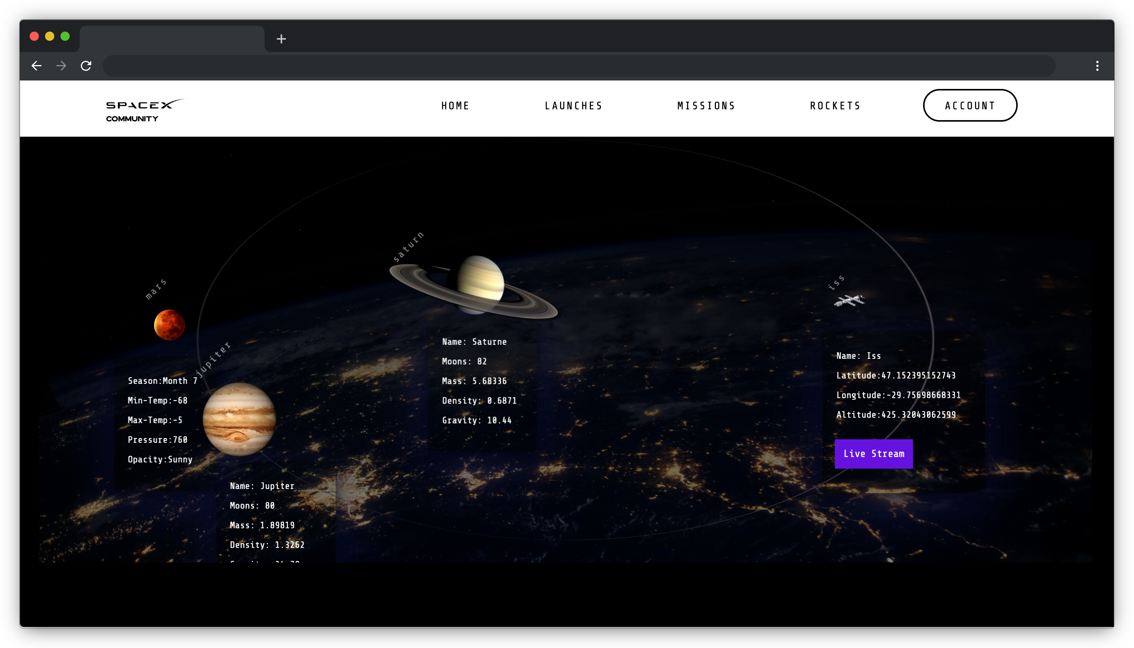Select the HOME menu item
The height and width of the screenshot is (648, 1134).
(456, 105)
